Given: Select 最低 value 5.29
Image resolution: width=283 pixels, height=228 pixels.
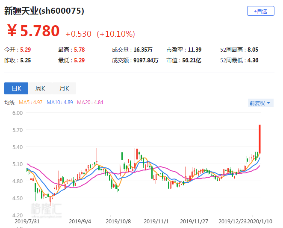Looking at the screenshot, I should pos(80,60).
